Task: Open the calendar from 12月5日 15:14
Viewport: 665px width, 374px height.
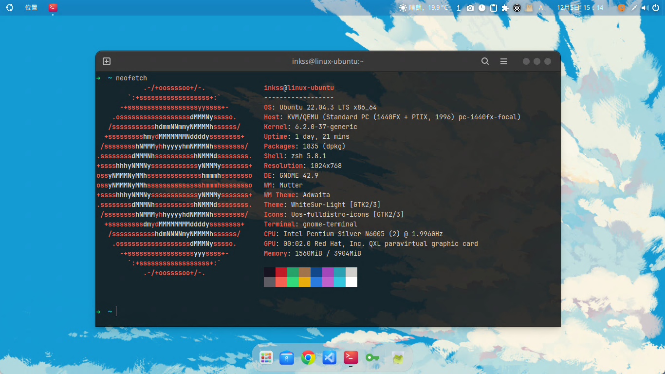Action: [x=580, y=8]
